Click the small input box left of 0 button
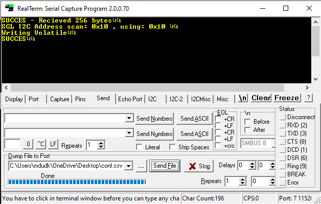The height and width of the screenshot is (204, 321). click(x=12, y=144)
